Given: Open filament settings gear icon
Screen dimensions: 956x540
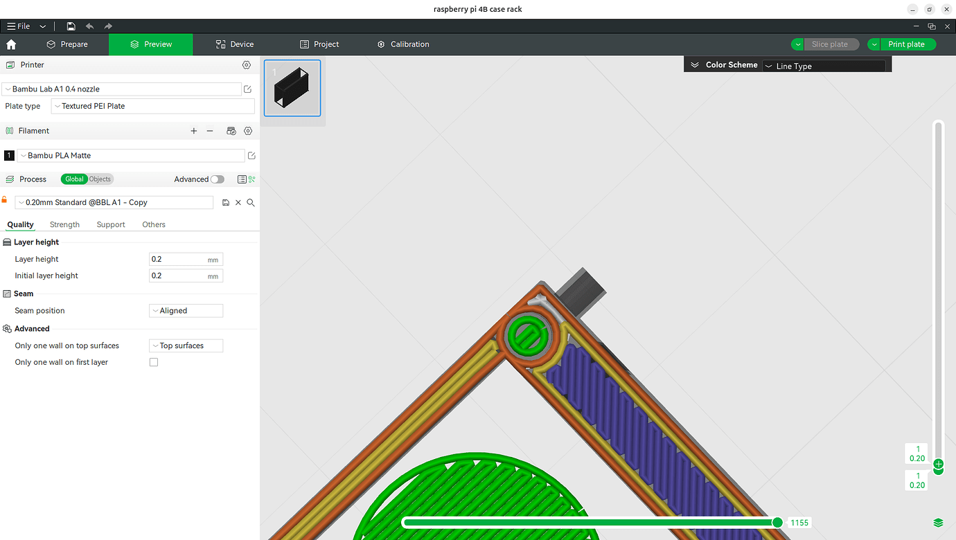Looking at the screenshot, I should point(248,131).
